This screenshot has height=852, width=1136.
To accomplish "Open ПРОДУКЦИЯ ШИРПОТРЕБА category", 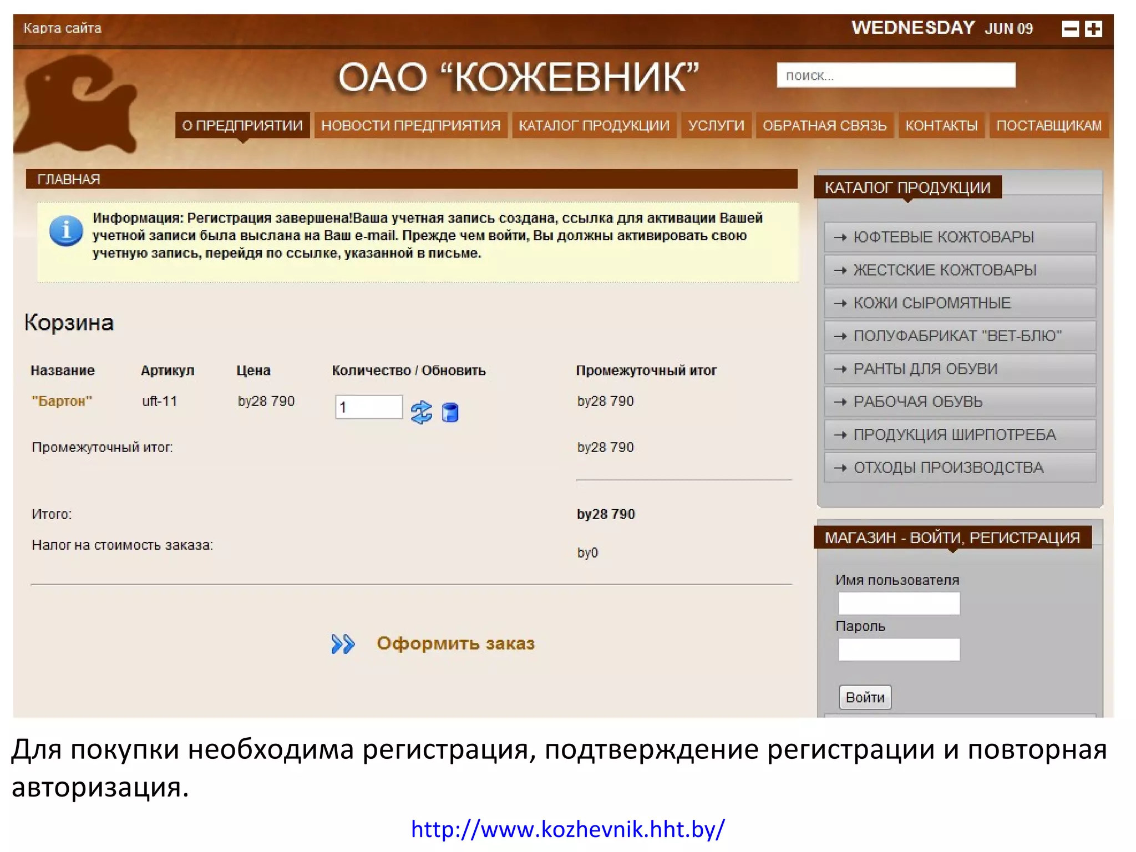I will tap(960, 435).
